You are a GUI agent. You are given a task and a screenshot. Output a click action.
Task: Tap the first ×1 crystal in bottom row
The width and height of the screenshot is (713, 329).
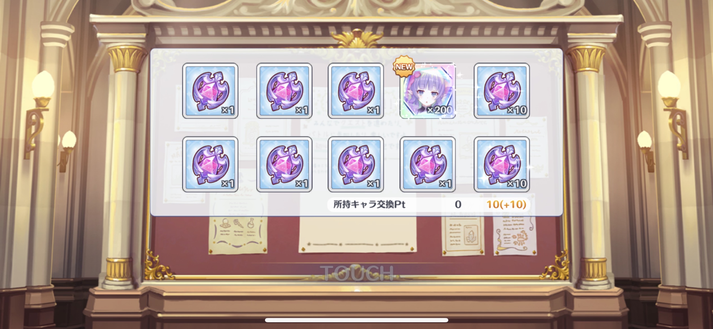pos(210,164)
